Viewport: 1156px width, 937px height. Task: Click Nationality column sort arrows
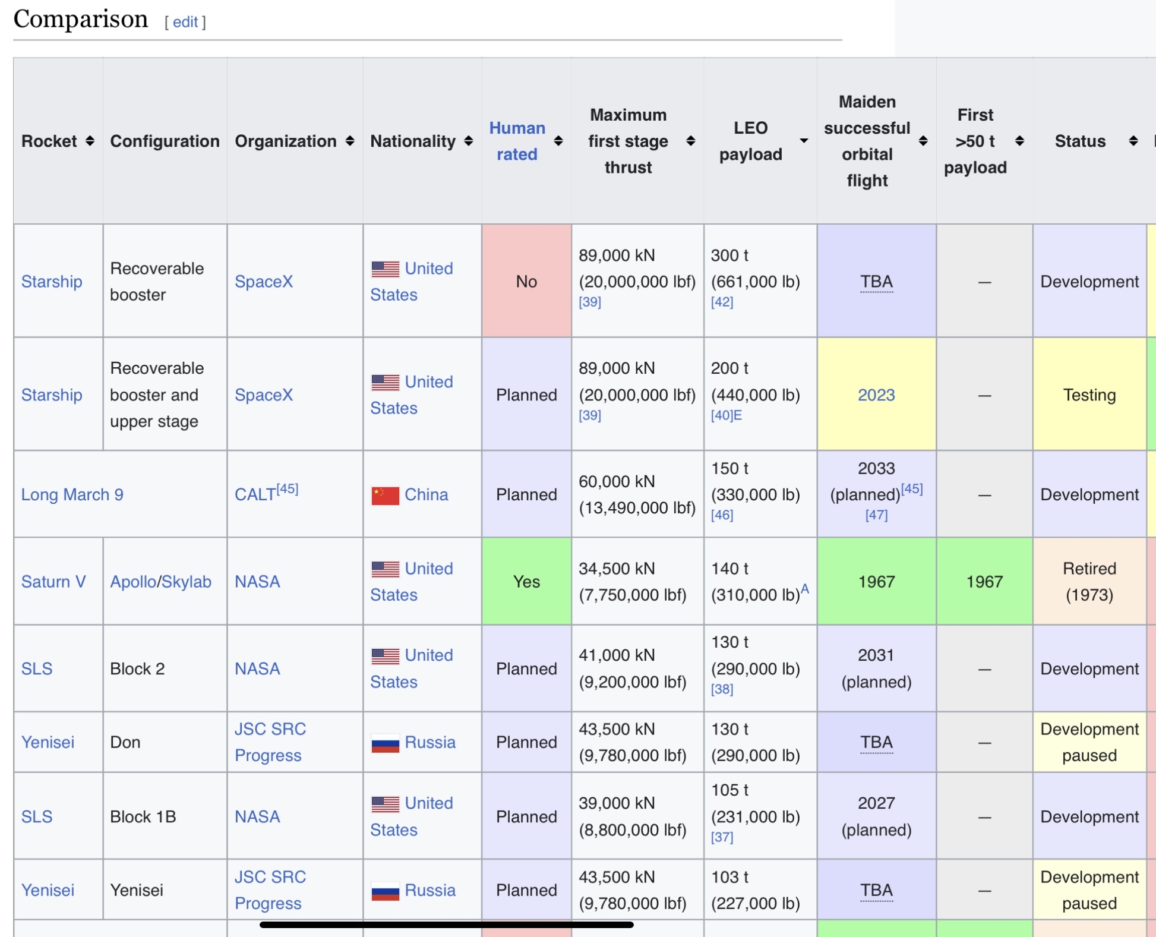469,141
